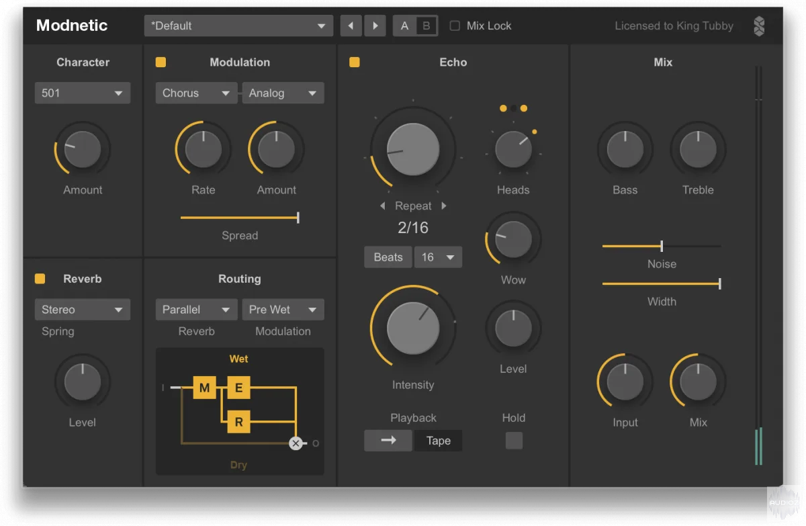Switch to preset slot B

(426, 26)
